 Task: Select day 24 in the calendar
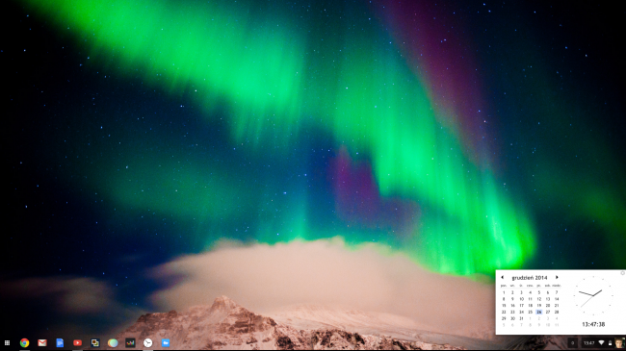coord(521,312)
